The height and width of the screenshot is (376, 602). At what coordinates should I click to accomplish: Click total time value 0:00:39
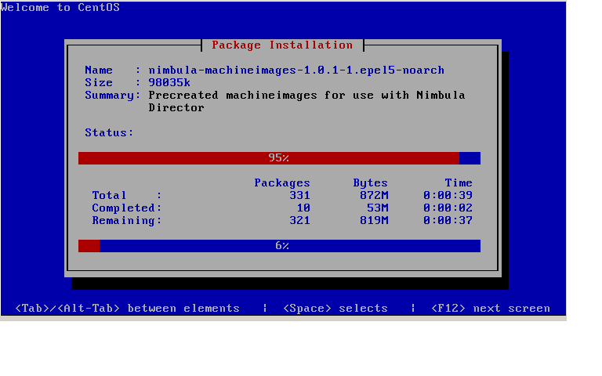click(x=448, y=196)
